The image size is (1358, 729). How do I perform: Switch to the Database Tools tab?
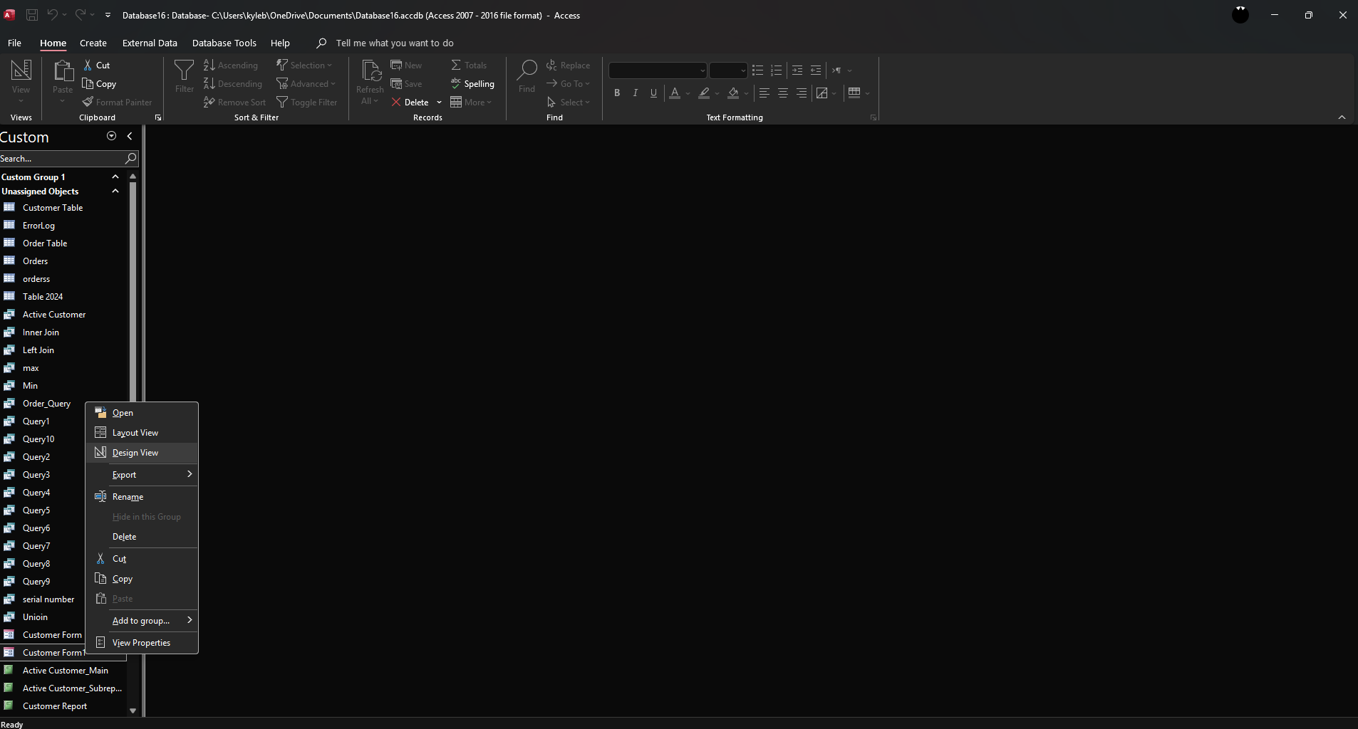tap(224, 43)
